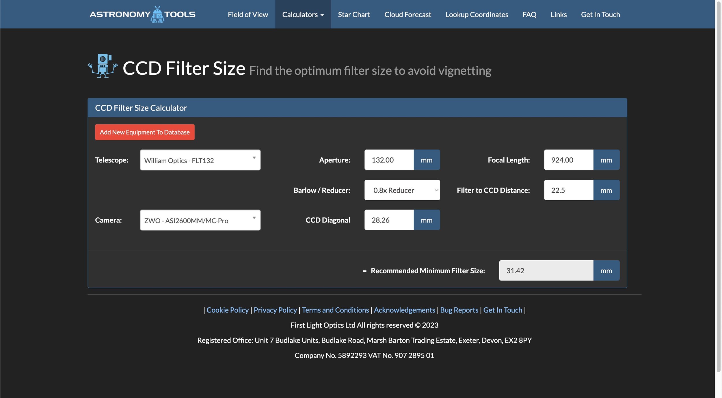This screenshot has width=722, height=398.
Task: Open the Field of View page
Action: (248, 14)
